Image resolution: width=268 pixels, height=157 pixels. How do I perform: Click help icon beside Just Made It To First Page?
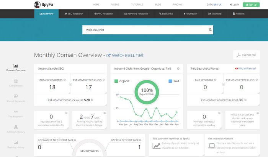coord(75,140)
